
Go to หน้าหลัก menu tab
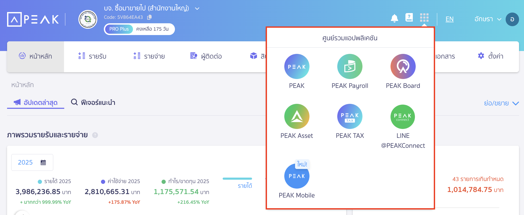coord(35,56)
